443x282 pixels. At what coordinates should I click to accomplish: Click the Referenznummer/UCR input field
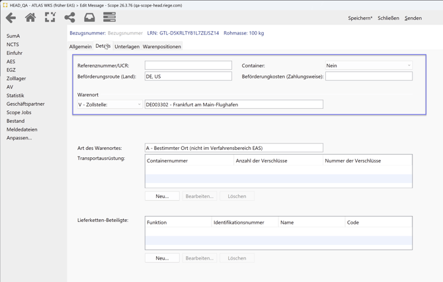[x=188, y=65]
